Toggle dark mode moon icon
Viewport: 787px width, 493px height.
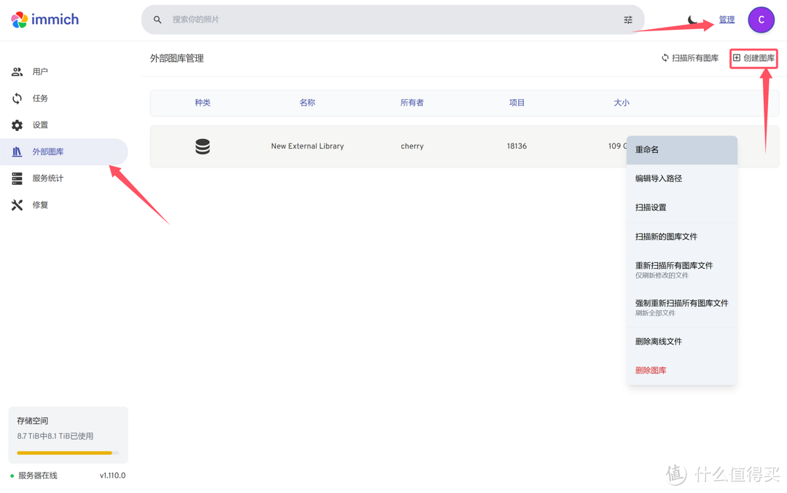click(692, 20)
